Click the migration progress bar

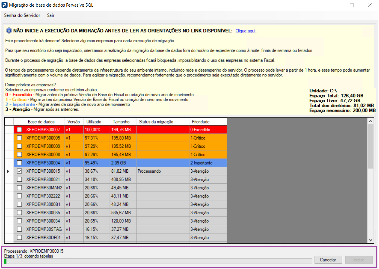158,261
